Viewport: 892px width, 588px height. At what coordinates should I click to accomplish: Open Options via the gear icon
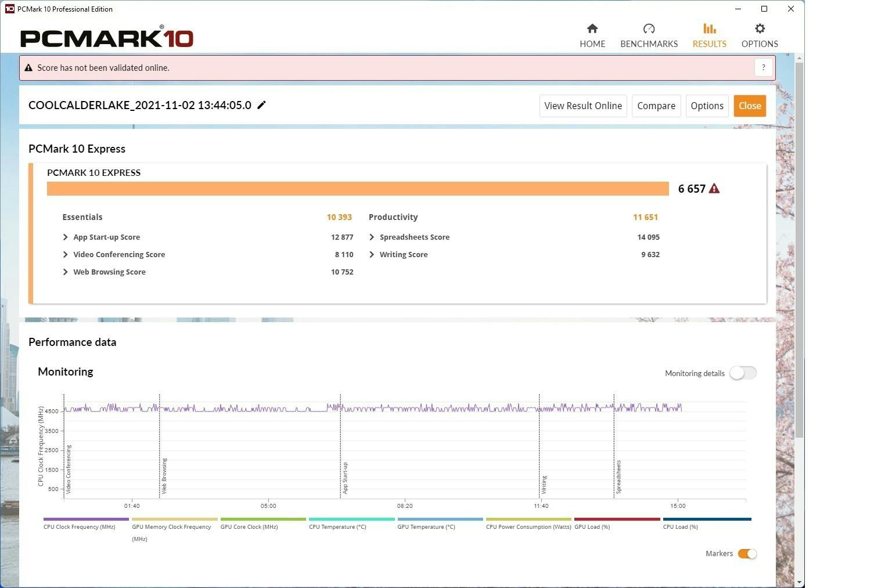[x=759, y=29]
